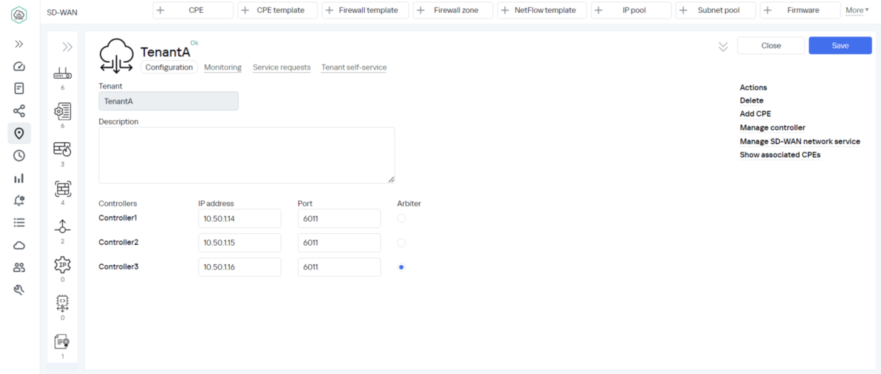This screenshot has width=881, height=374.
Task: Click the wrench tools icon in sidebar
Action: [x=19, y=290]
